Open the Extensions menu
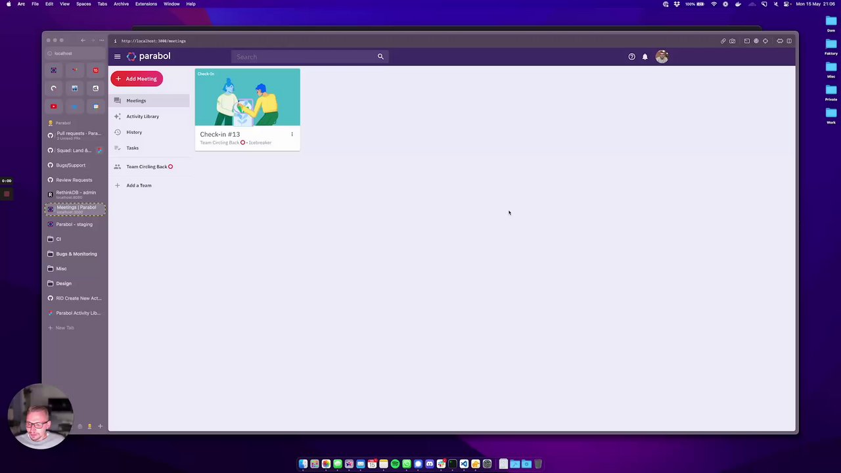841x473 pixels. point(146,4)
